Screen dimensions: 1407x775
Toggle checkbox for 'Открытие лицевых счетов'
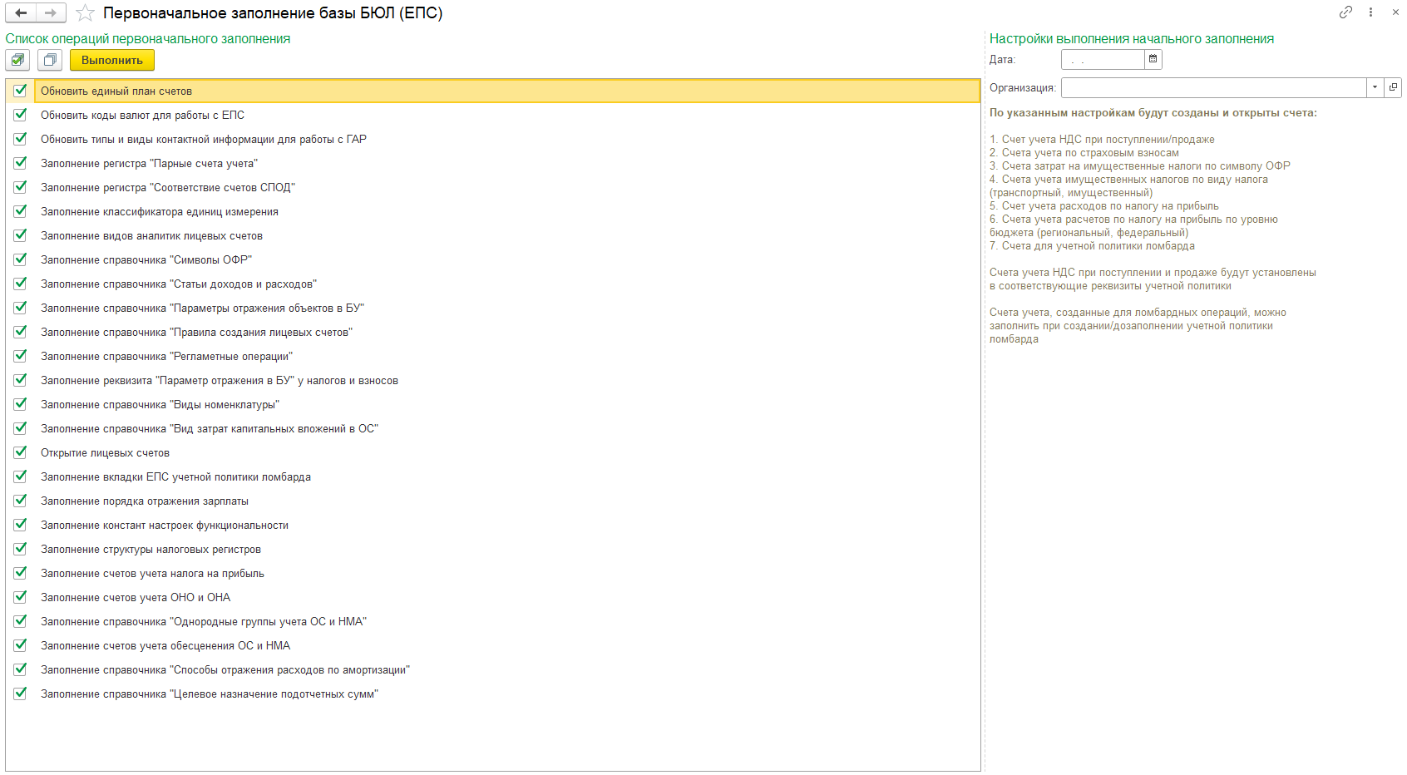[x=20, y=452]
